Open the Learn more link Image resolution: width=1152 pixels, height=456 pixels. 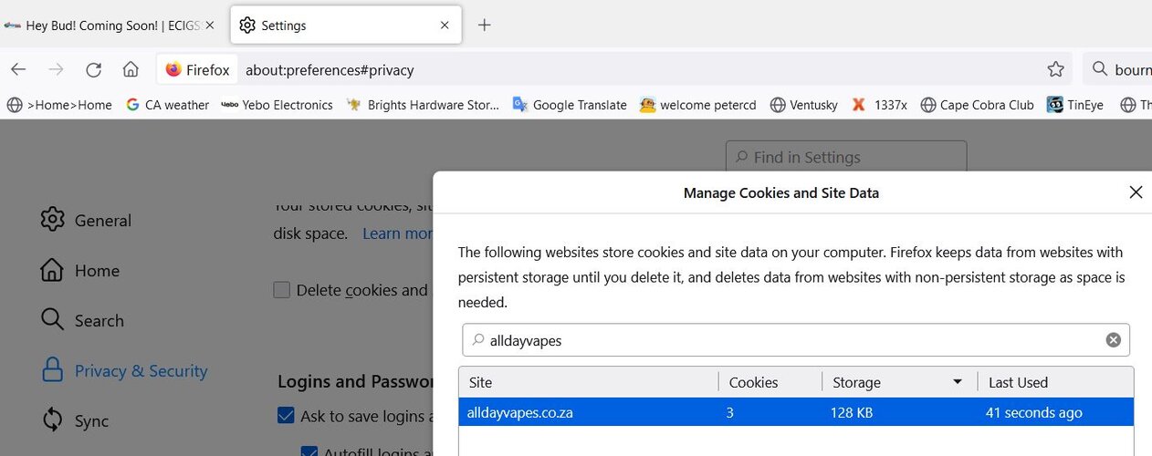click(x=398, y=233)
